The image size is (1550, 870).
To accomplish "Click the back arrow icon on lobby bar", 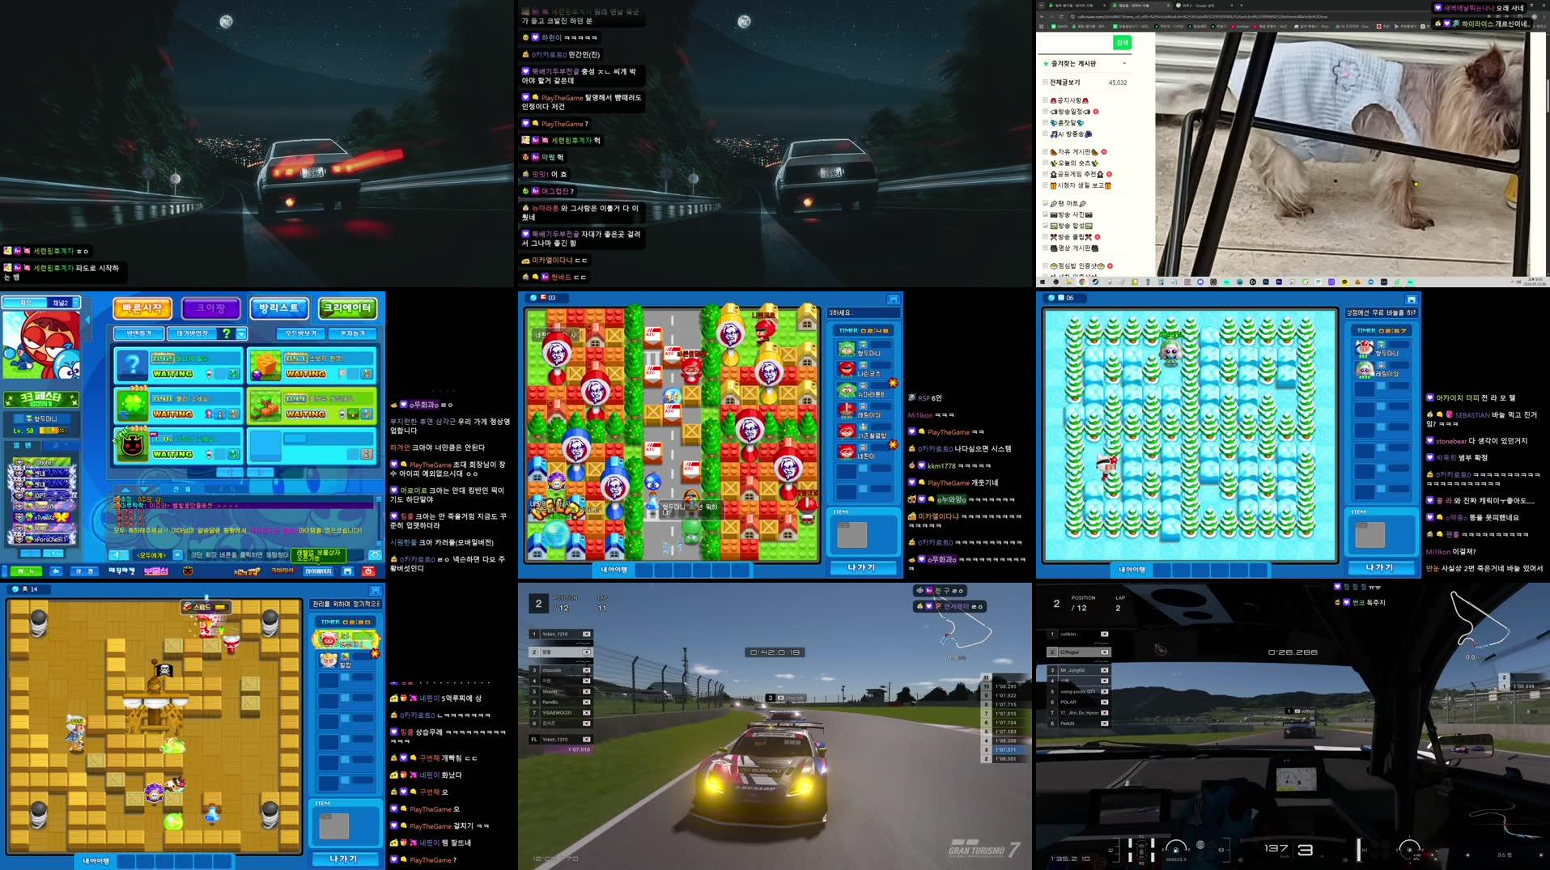I will pyautogui.click(x=55, y=571).
